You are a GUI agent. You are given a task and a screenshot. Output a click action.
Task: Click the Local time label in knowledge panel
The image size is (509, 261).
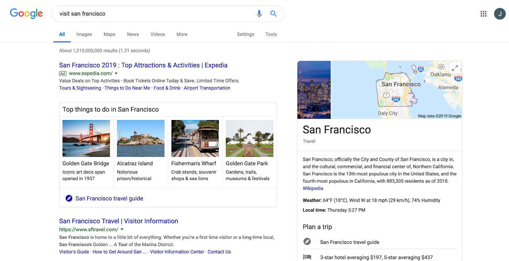tap(314, 210)
